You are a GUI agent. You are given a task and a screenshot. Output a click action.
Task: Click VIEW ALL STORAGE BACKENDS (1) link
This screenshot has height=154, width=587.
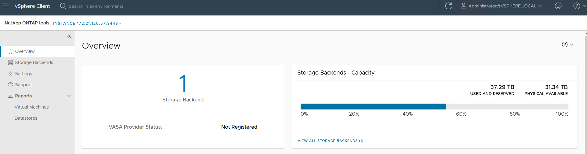(330, 141)
